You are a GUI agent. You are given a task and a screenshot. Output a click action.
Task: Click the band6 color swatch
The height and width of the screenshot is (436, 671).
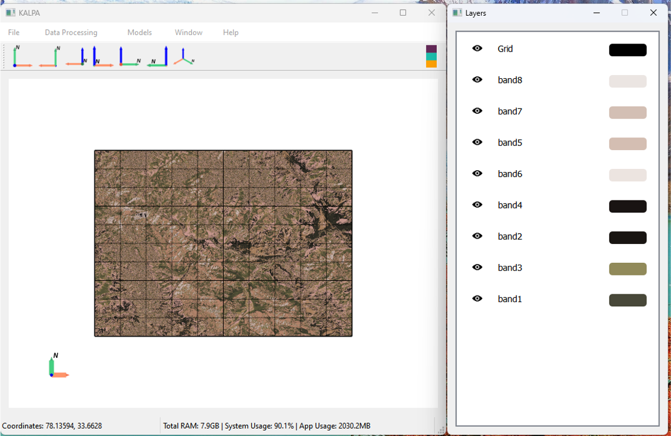point(628,175)
